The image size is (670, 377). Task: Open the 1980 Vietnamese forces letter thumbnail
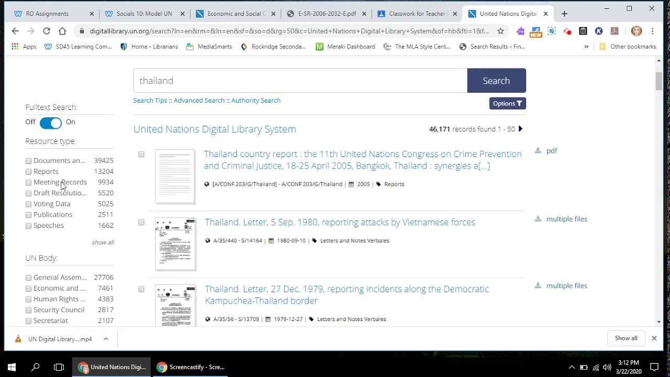pos(175,244)
